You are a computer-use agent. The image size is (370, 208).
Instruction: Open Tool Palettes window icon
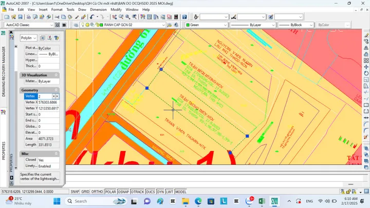[x=156, y=17]
